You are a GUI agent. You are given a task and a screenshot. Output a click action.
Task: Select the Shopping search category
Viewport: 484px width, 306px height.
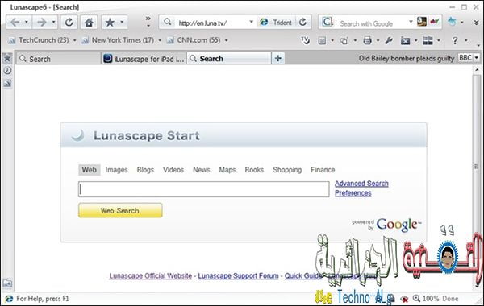[x=287, y=170]
